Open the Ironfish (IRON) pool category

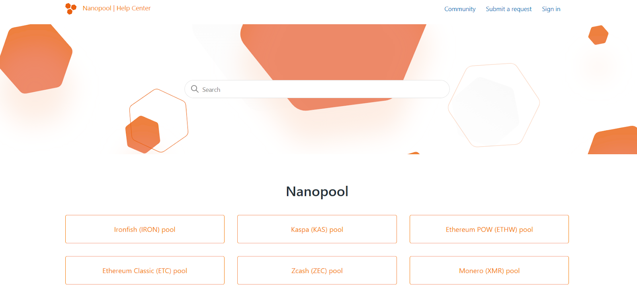[x=145, y=229]
